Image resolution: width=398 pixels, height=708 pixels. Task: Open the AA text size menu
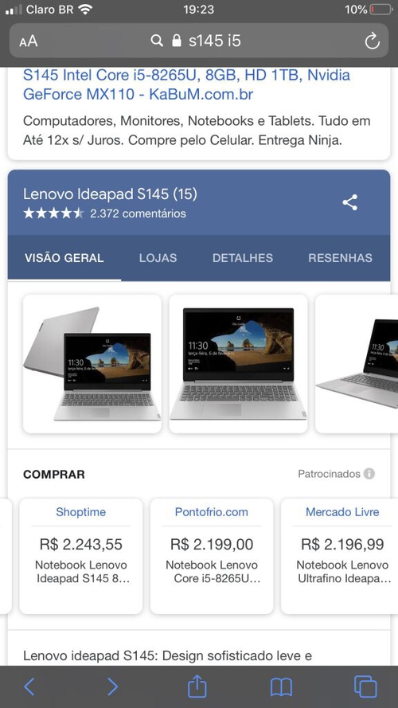click(29, 41)
